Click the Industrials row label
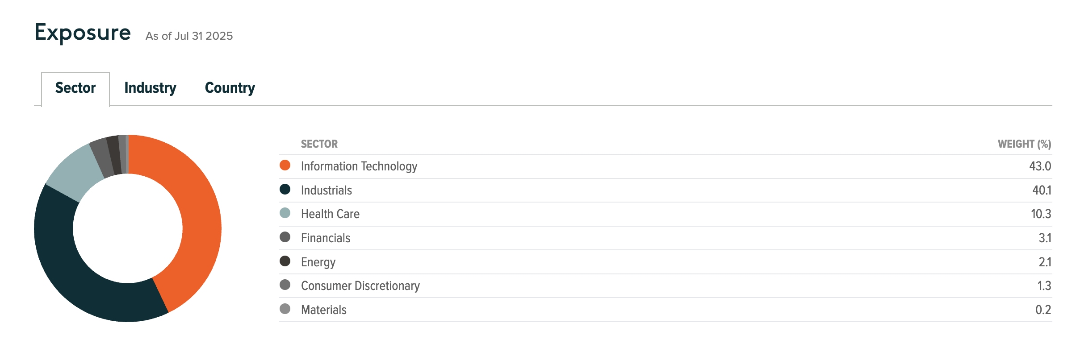The image size is (1072, 356). [327, 190]
